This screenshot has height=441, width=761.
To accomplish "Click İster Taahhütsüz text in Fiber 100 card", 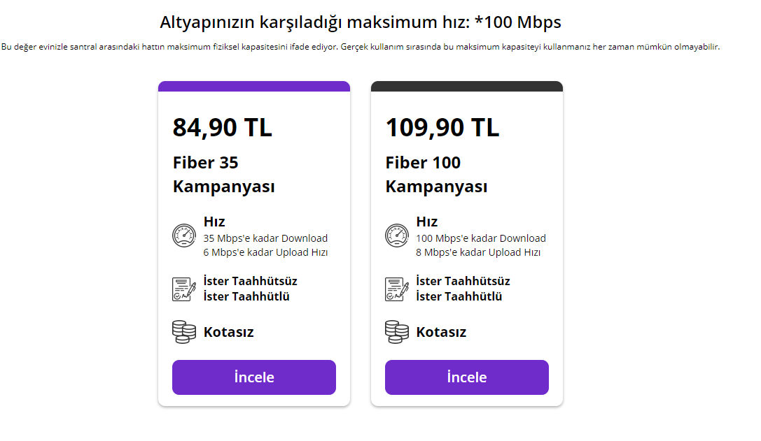I will (463, 281).
